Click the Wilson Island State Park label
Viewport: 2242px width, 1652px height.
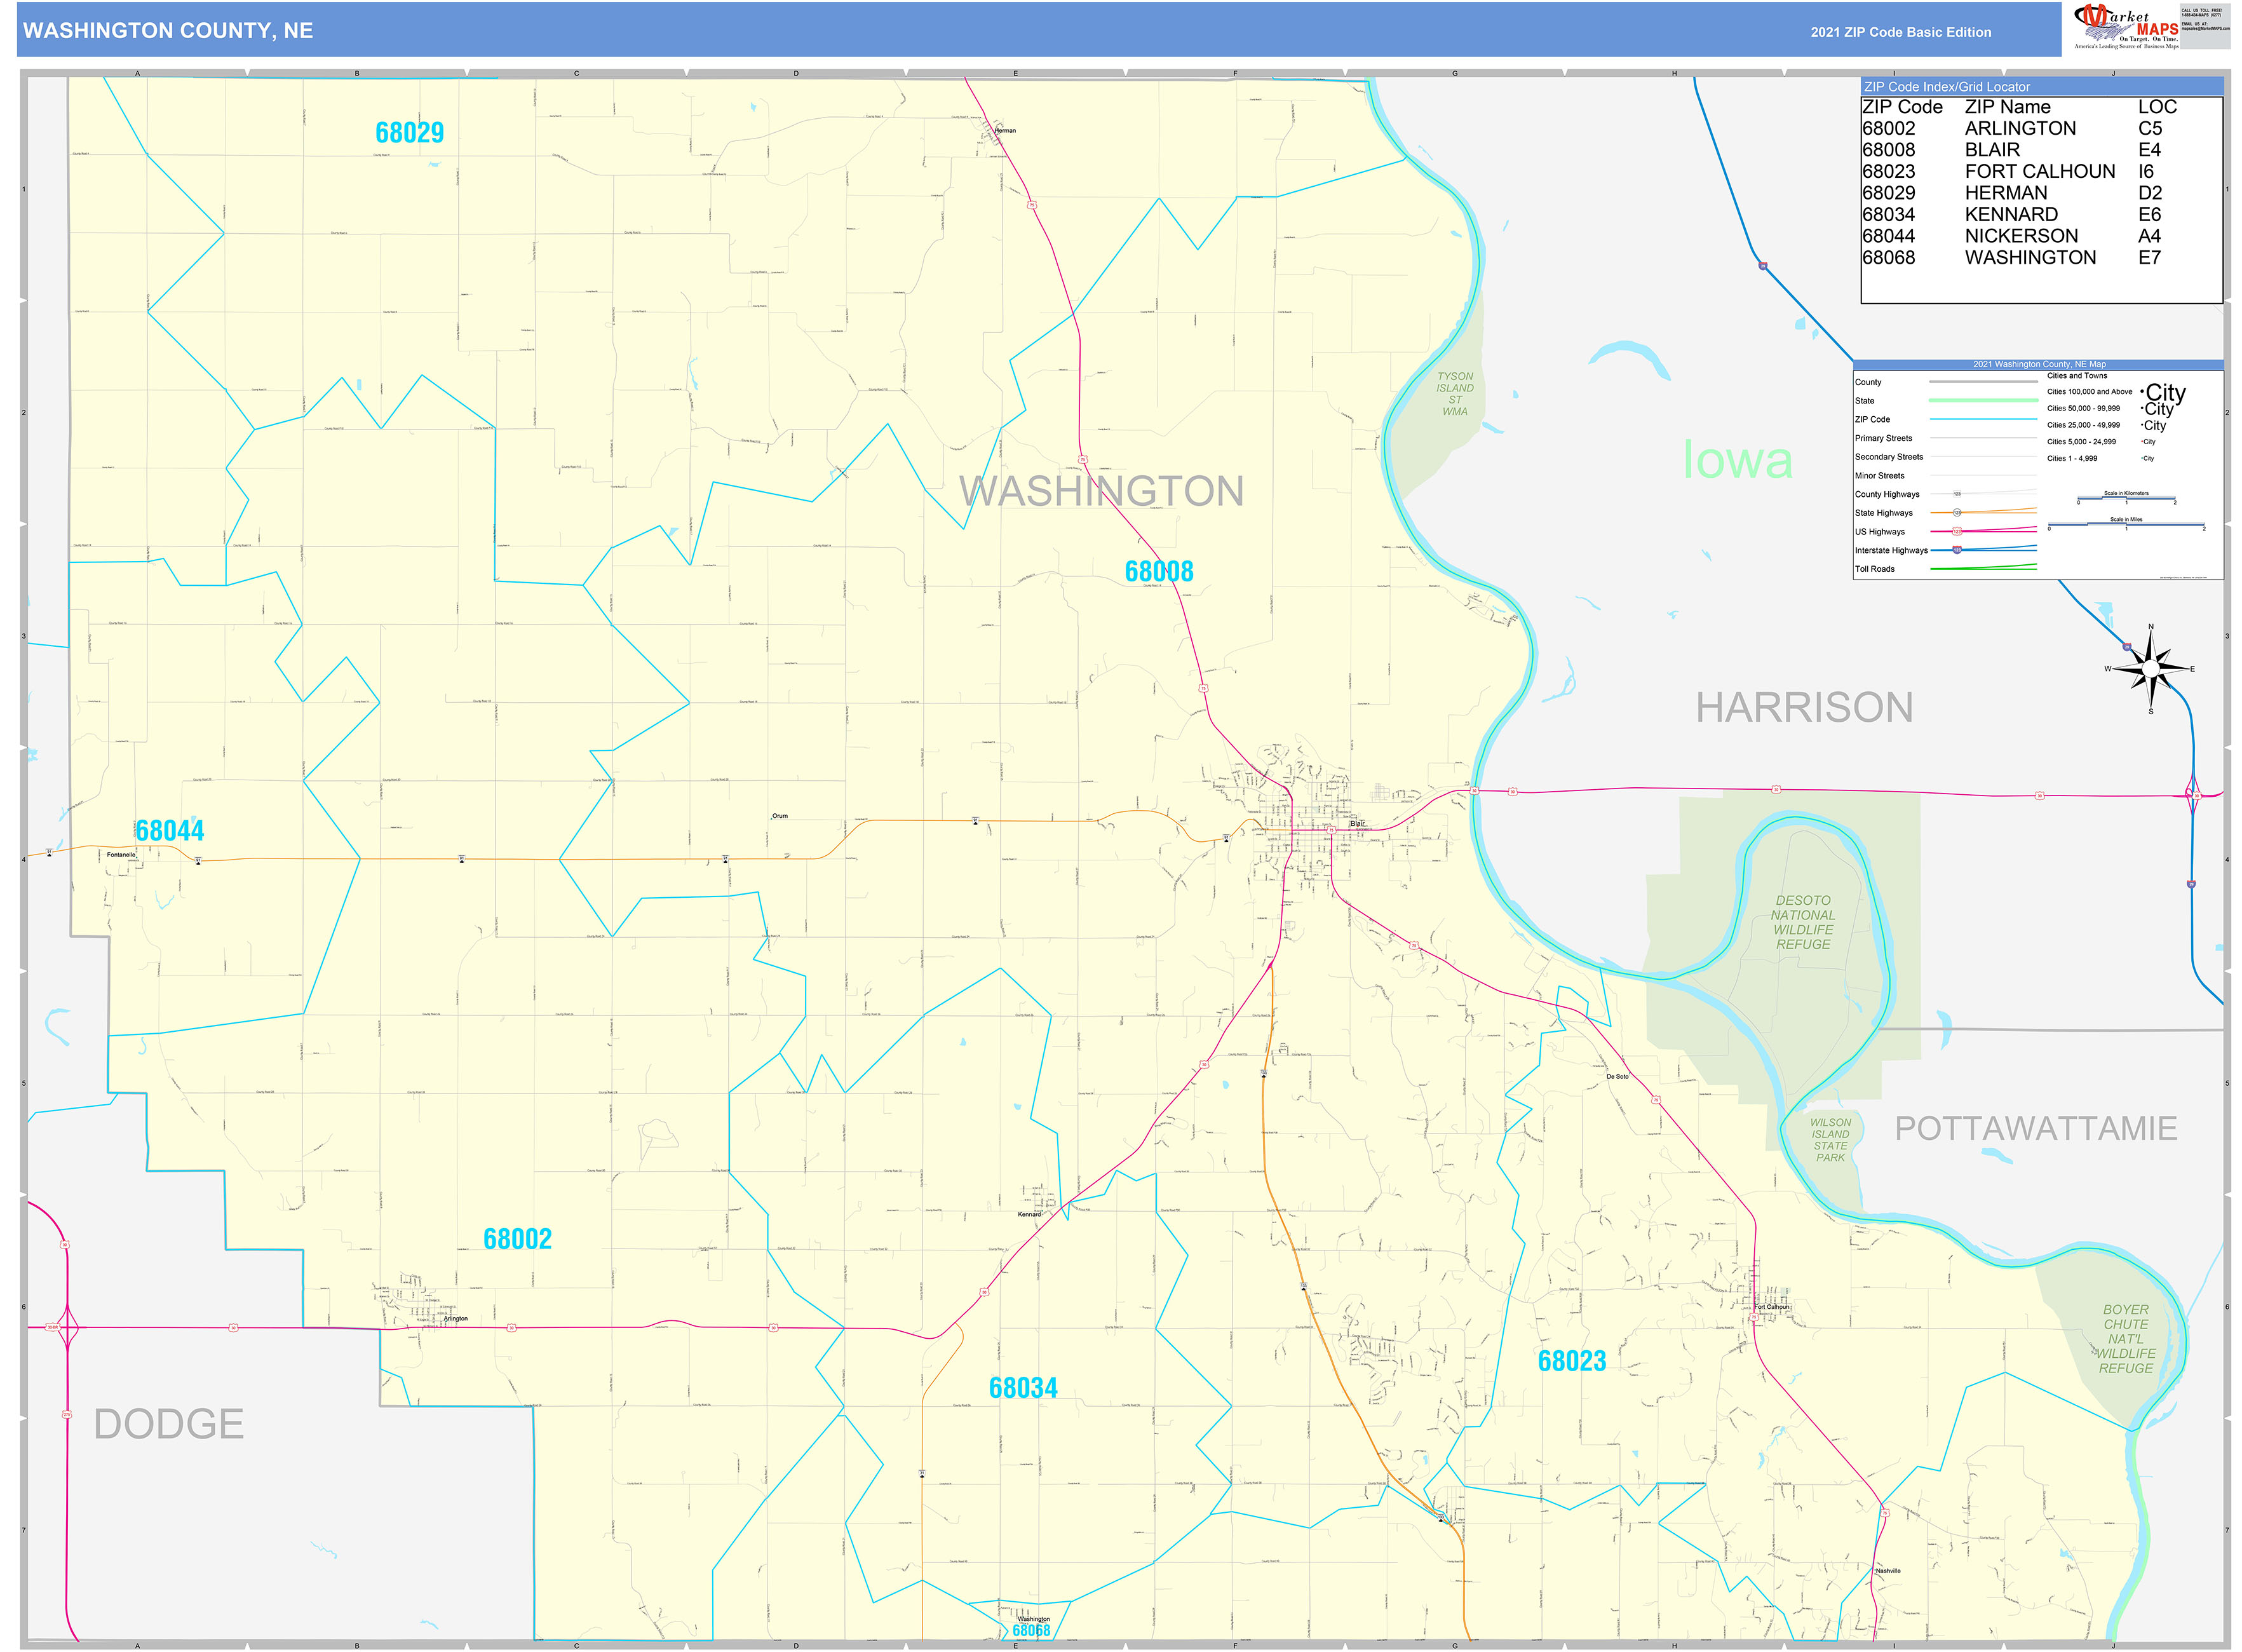(x=1830, y=1140)
